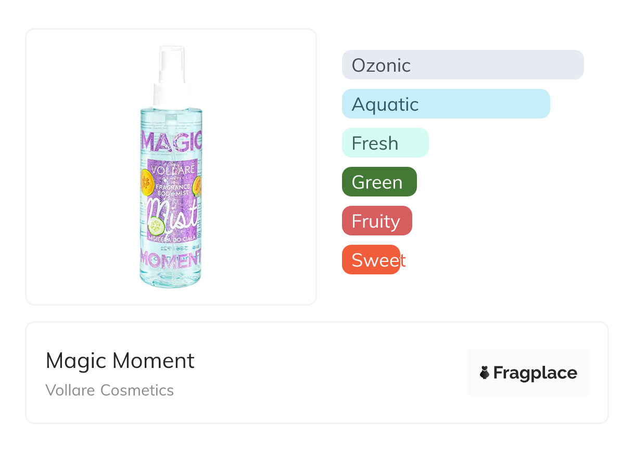Open the Vollare Cosmetics brand link
This screenshot has height=449, width=634.
click(110, 390)
